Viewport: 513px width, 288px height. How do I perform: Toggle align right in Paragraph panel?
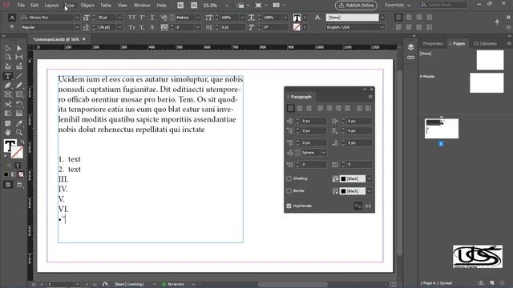pyautogui.click(x=309, y=109)
